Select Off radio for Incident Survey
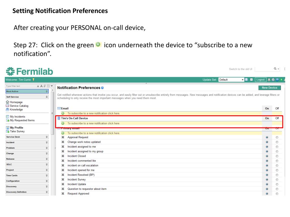This screenshot has width=290, height=217. pos(277,179)
